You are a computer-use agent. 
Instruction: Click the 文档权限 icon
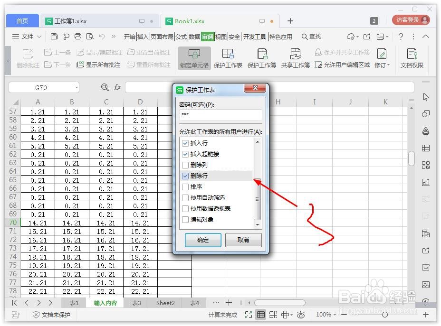coord(412,58)
